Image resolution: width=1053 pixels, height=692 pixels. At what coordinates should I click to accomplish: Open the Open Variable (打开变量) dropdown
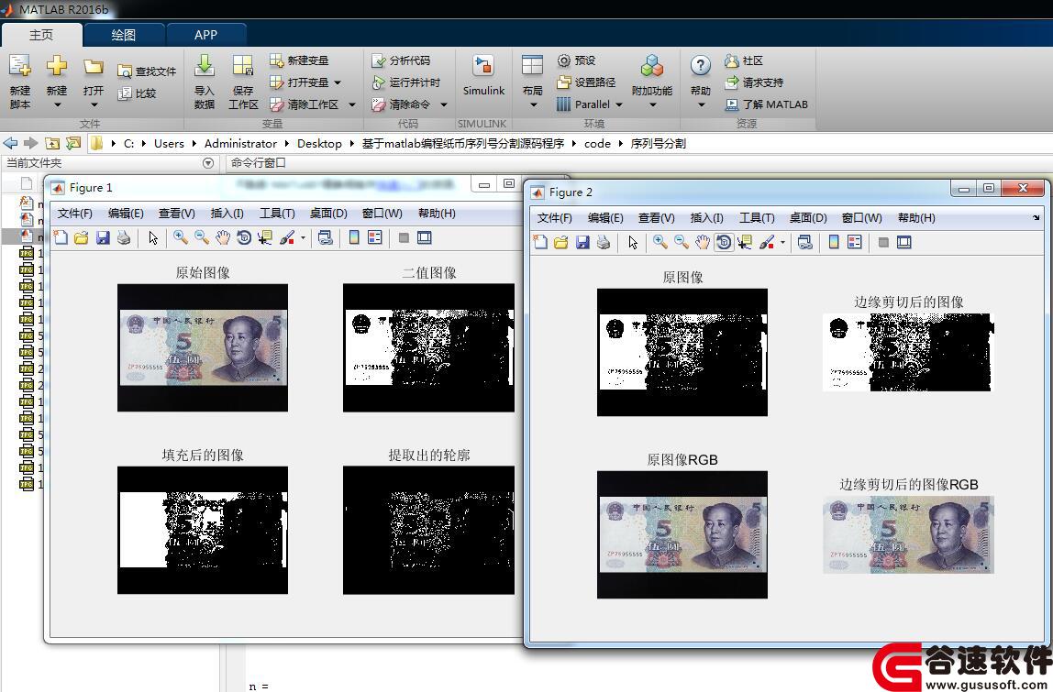(338, 82)
